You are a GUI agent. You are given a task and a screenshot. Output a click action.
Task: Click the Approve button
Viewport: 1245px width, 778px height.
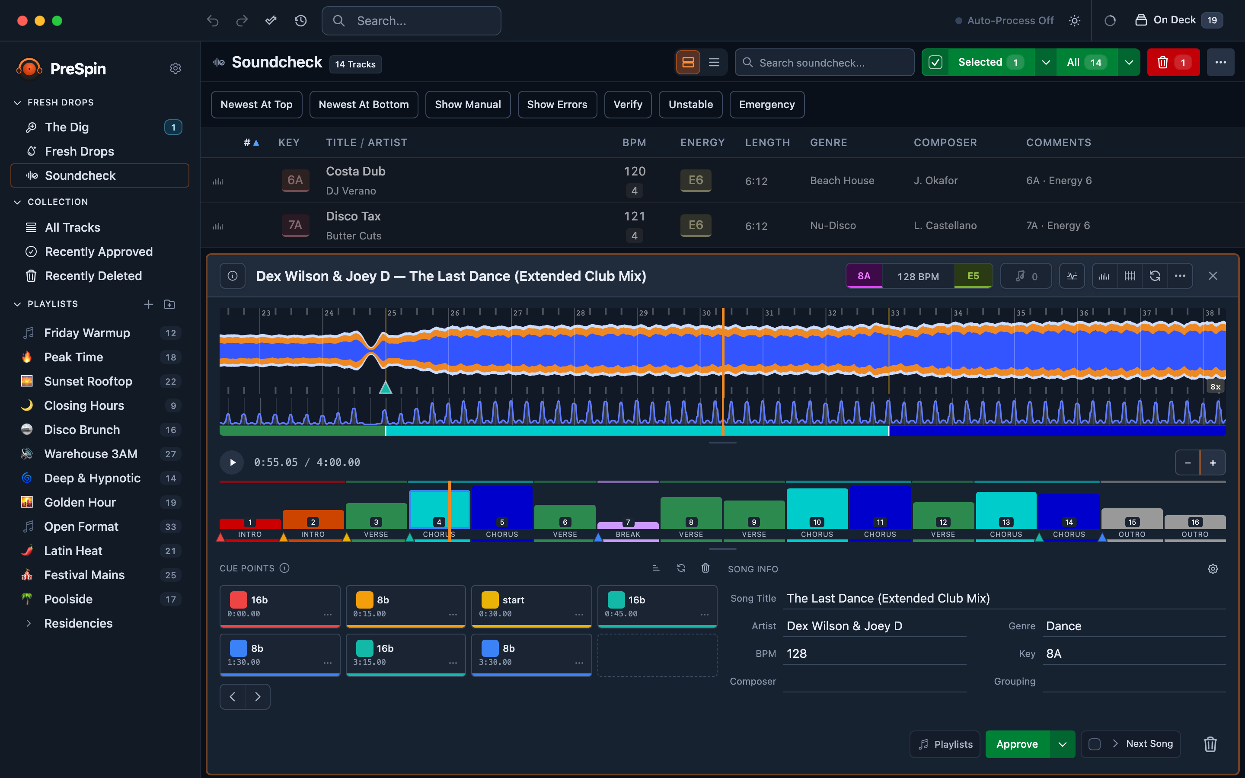coord(1017,744)
